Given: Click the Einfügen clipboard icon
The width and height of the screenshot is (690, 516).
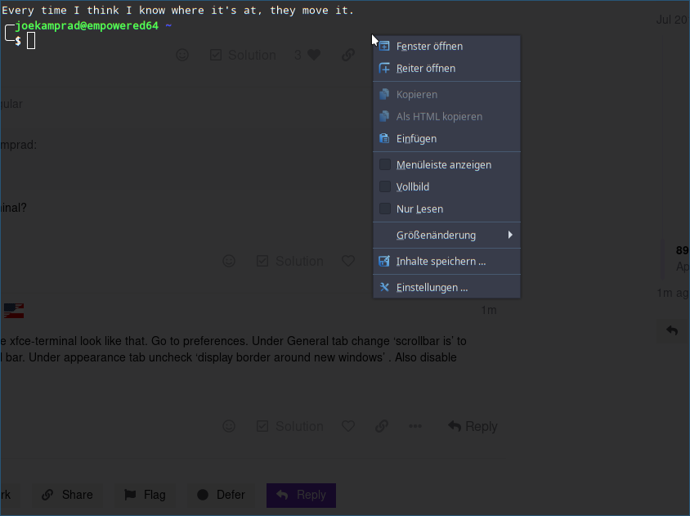Looking at the screenshot, I should pos(385,139).
